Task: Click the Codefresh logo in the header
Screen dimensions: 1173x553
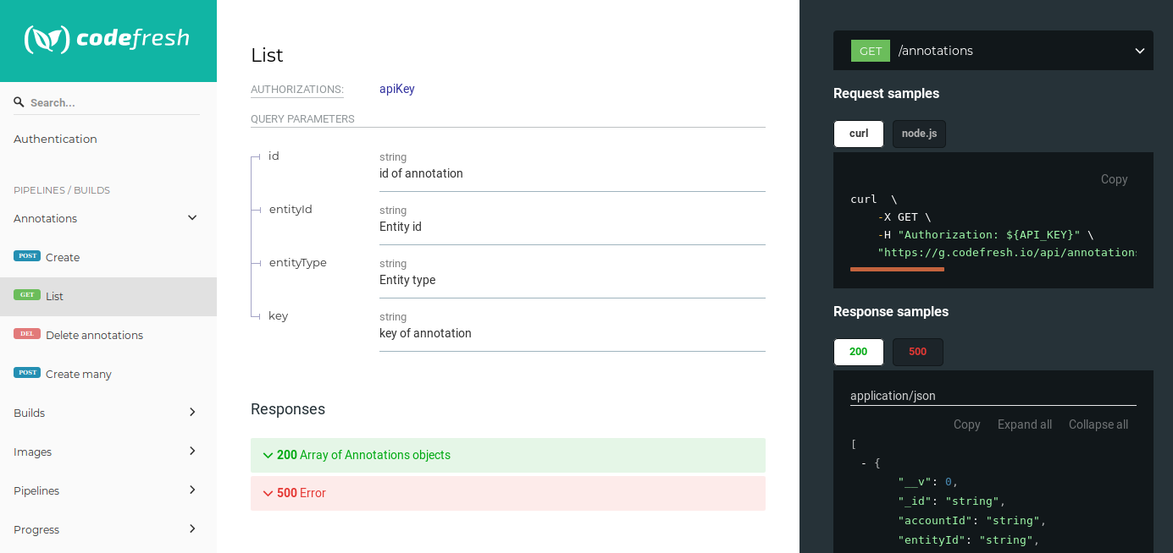Action: (x=108, y=39)
